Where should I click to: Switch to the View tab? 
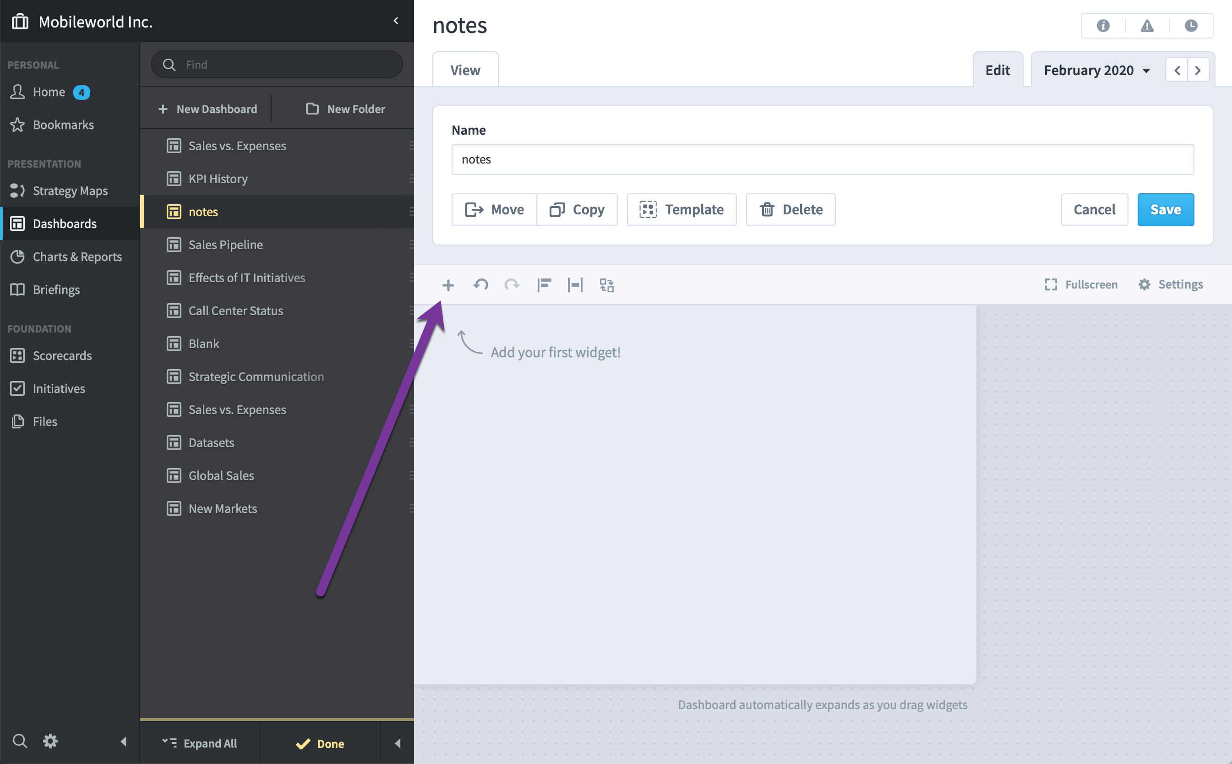pyautogui.click(x=465, y=70)
